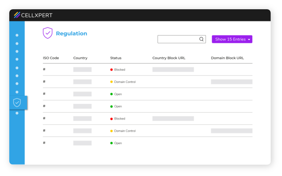Viewport: 282px width, 176px height.
Task: Click the purple Regulation shield icon
Action: click(x=48, y=33)
